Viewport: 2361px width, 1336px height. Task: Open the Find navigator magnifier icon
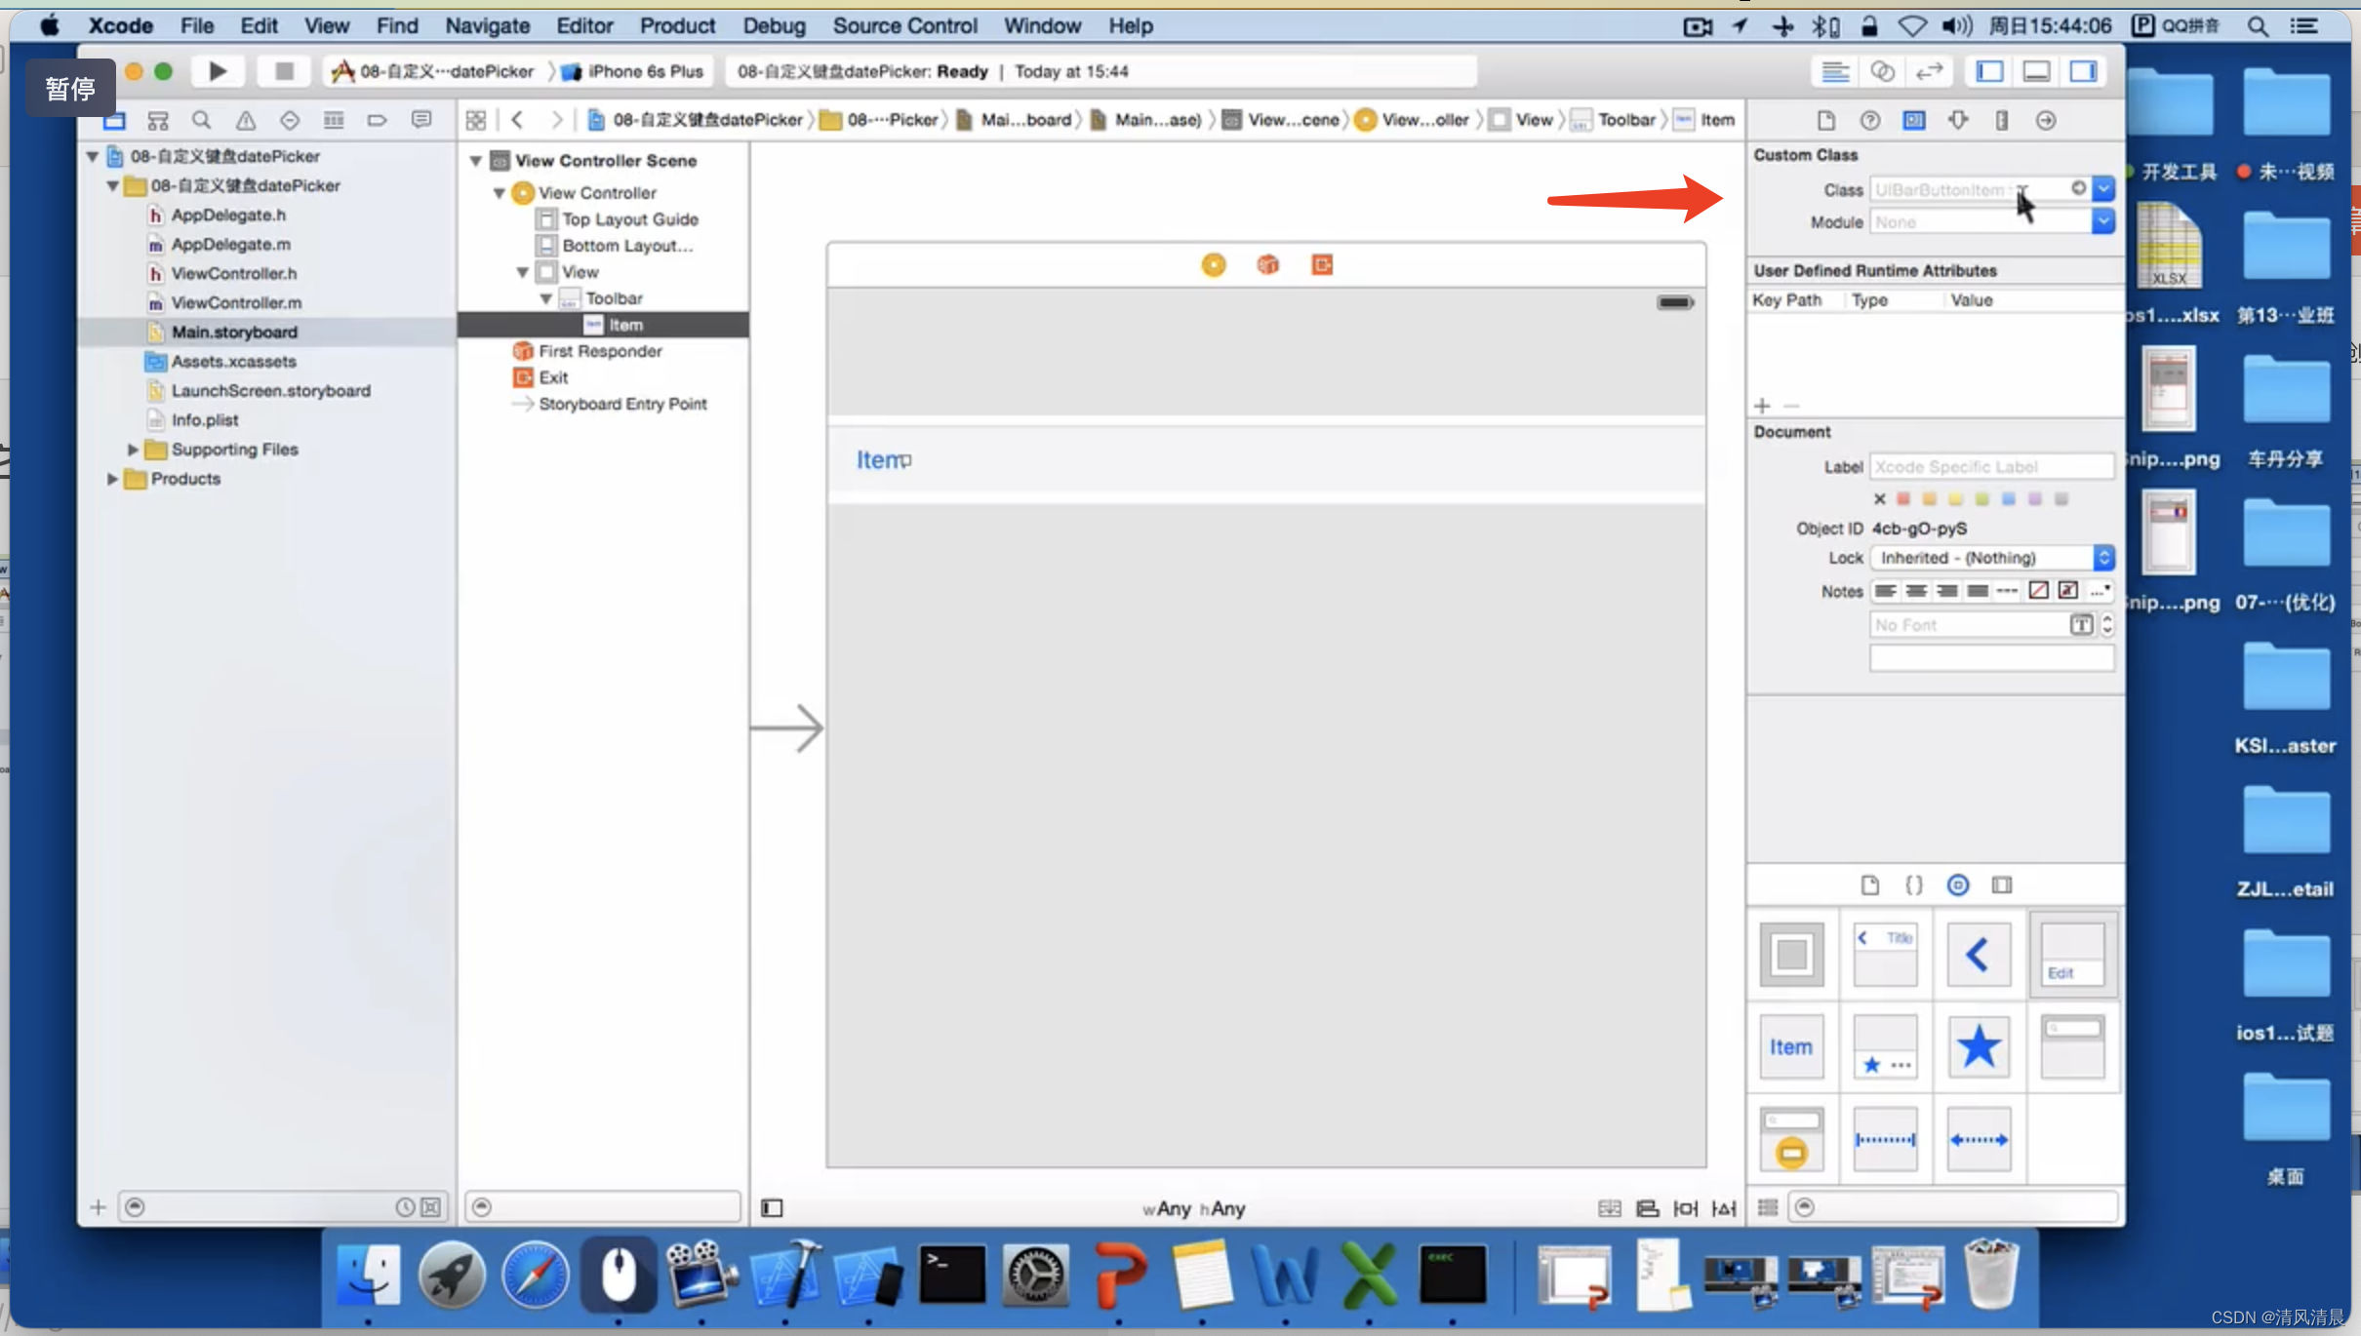(x=202, y=121)
